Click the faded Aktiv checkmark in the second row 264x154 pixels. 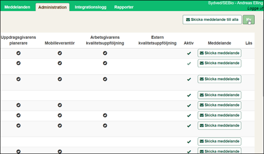tap(189, 64)
